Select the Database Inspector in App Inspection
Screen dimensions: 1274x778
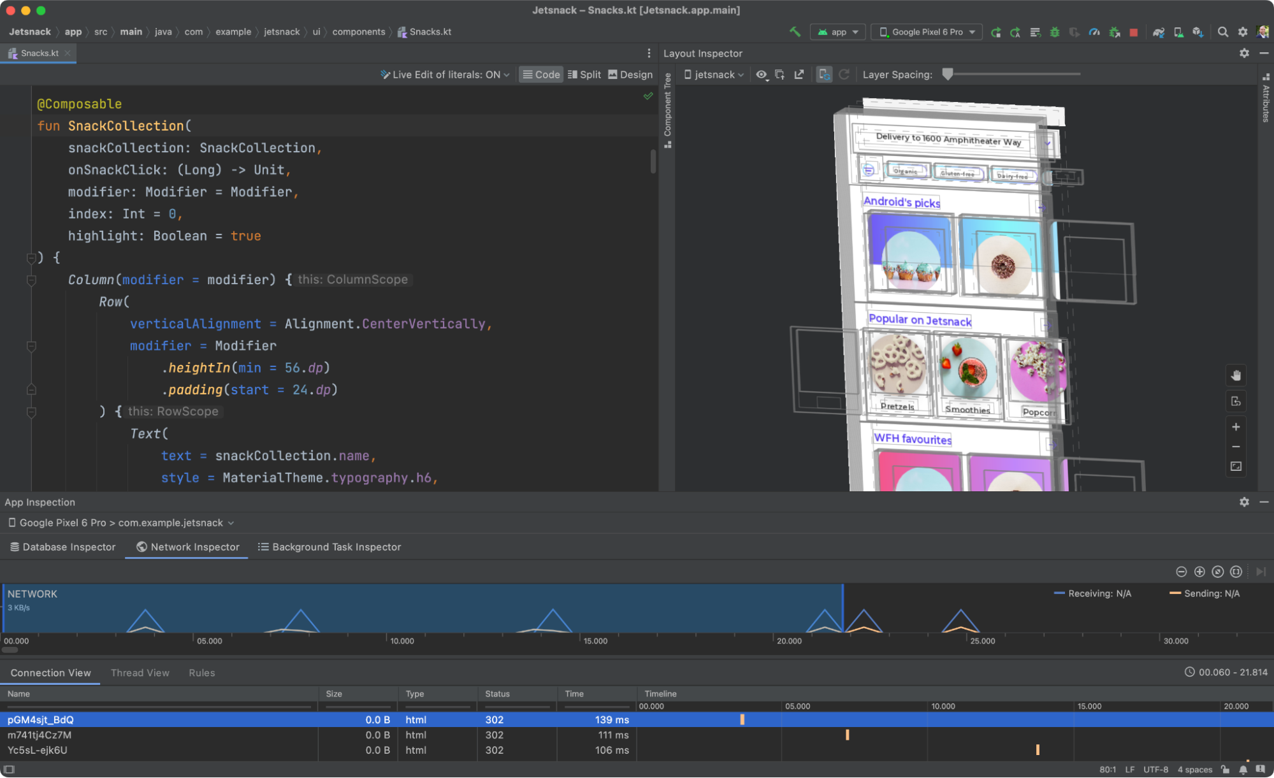[62, 547]
